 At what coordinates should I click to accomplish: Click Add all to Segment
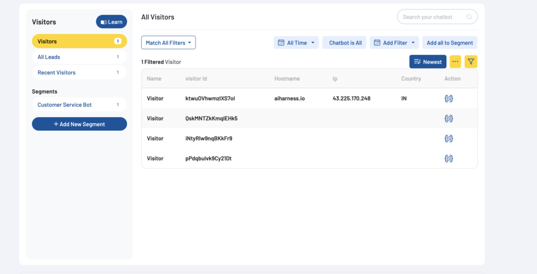tap(449, 43)
